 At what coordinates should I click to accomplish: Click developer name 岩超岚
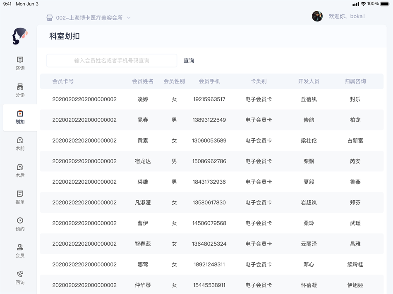[x=309, y=202]
